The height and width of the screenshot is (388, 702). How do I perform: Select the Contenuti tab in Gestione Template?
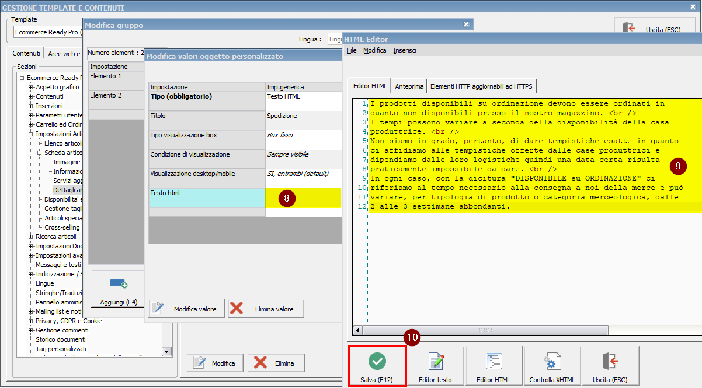(27, 53)
